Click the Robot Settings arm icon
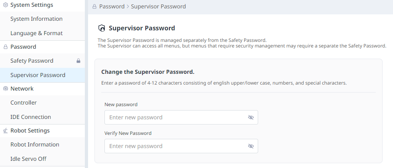393x168 pixels. tap(6, 131)
